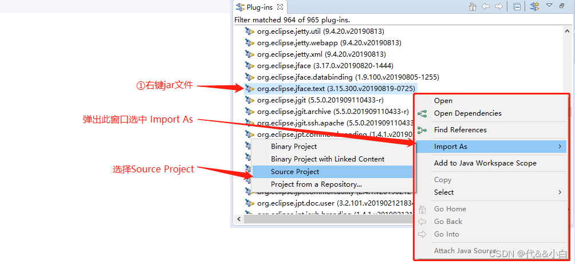Click the Forward arrow in Plug-ins toolbar
Screen dimensions: 575x264
point(498,7)
